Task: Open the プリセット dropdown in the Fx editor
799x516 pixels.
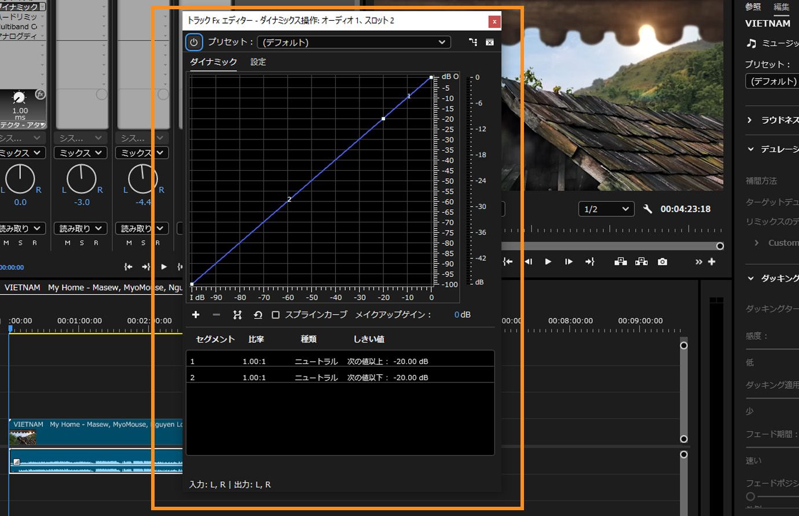Action: pos(353,42)
